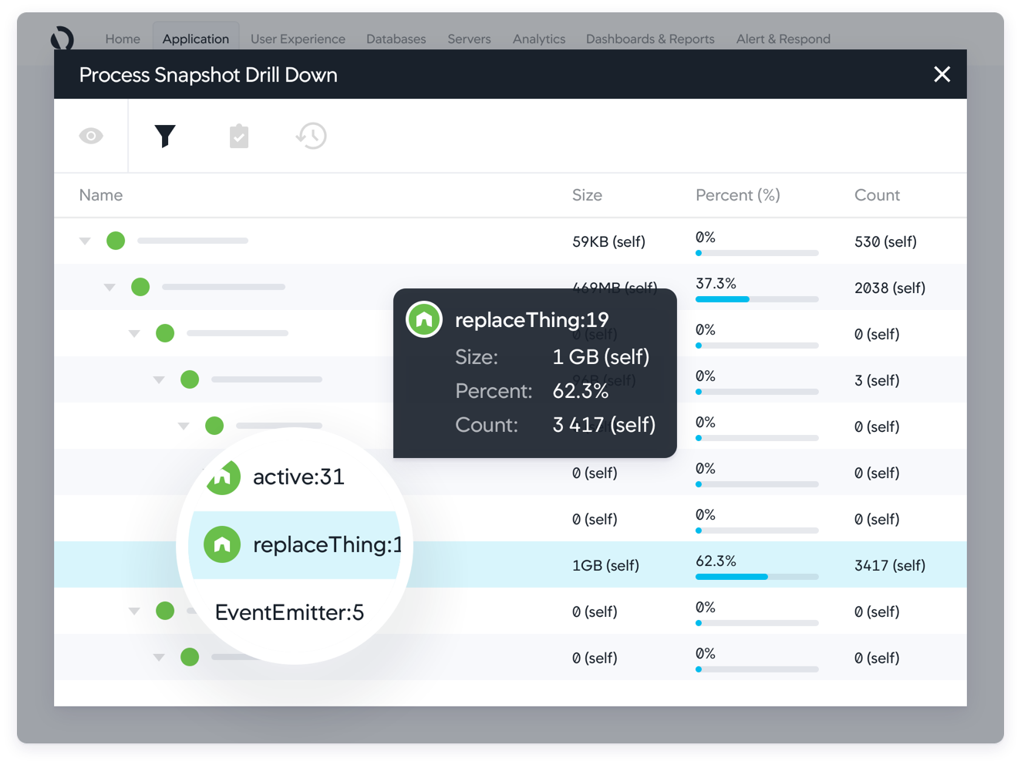Click the active:31 node icon
This screenshot has height=765, width=1021.
223,477
